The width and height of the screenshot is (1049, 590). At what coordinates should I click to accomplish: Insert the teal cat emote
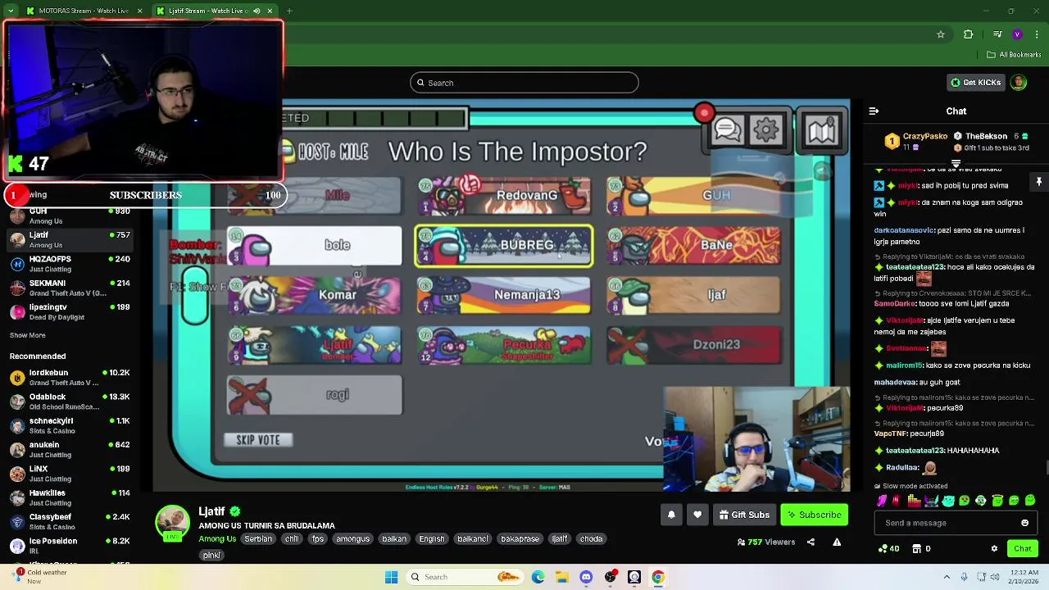coord(947,501)
